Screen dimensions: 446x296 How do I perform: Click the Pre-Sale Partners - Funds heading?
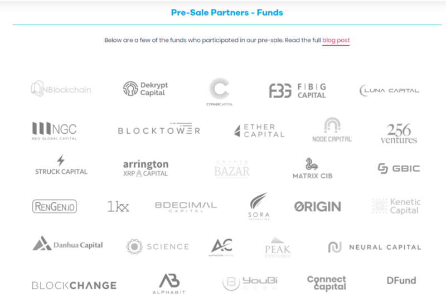click(x=227, y=12)
